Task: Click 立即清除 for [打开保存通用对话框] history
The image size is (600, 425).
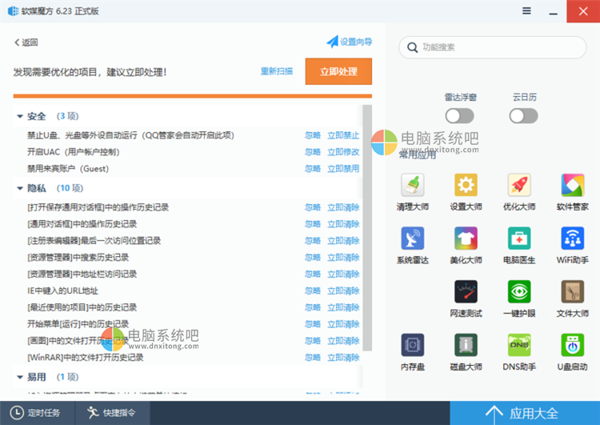Action: tap(343, 207)
